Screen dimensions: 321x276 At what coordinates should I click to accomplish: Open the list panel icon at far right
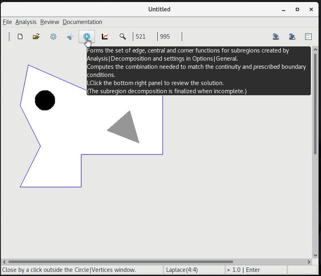pos(308,37)
